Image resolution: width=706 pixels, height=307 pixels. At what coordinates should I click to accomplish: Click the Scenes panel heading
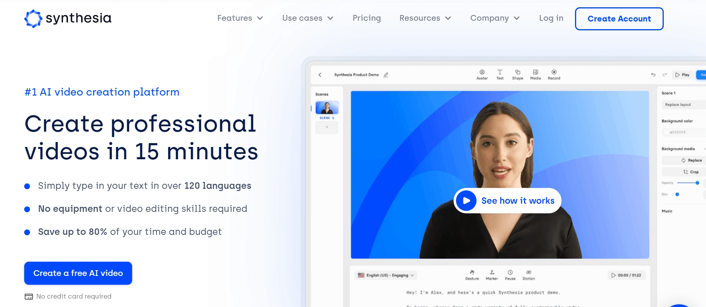[x=322, y=94]
